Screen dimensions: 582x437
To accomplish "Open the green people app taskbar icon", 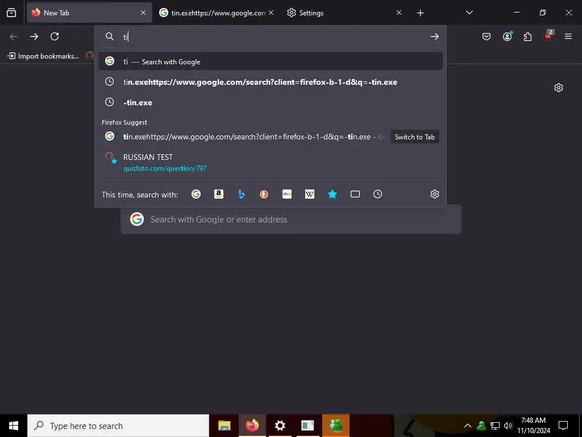I will pyautogui.click(x=336, y=426).
